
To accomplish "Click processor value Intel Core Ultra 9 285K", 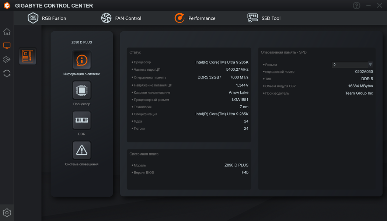I will coord(222,62).
